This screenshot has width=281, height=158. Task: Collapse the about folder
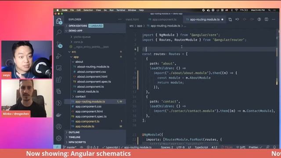(79, 62)
